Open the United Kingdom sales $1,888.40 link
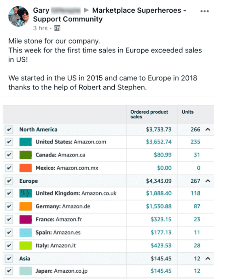The image size is (234, 280). [159, 193]
